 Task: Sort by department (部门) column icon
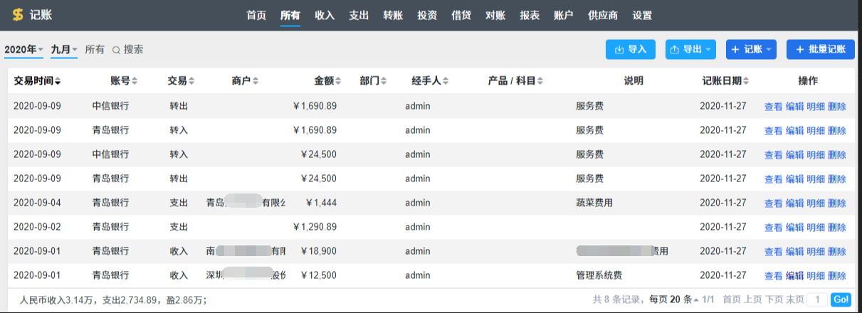coord(384,81)
